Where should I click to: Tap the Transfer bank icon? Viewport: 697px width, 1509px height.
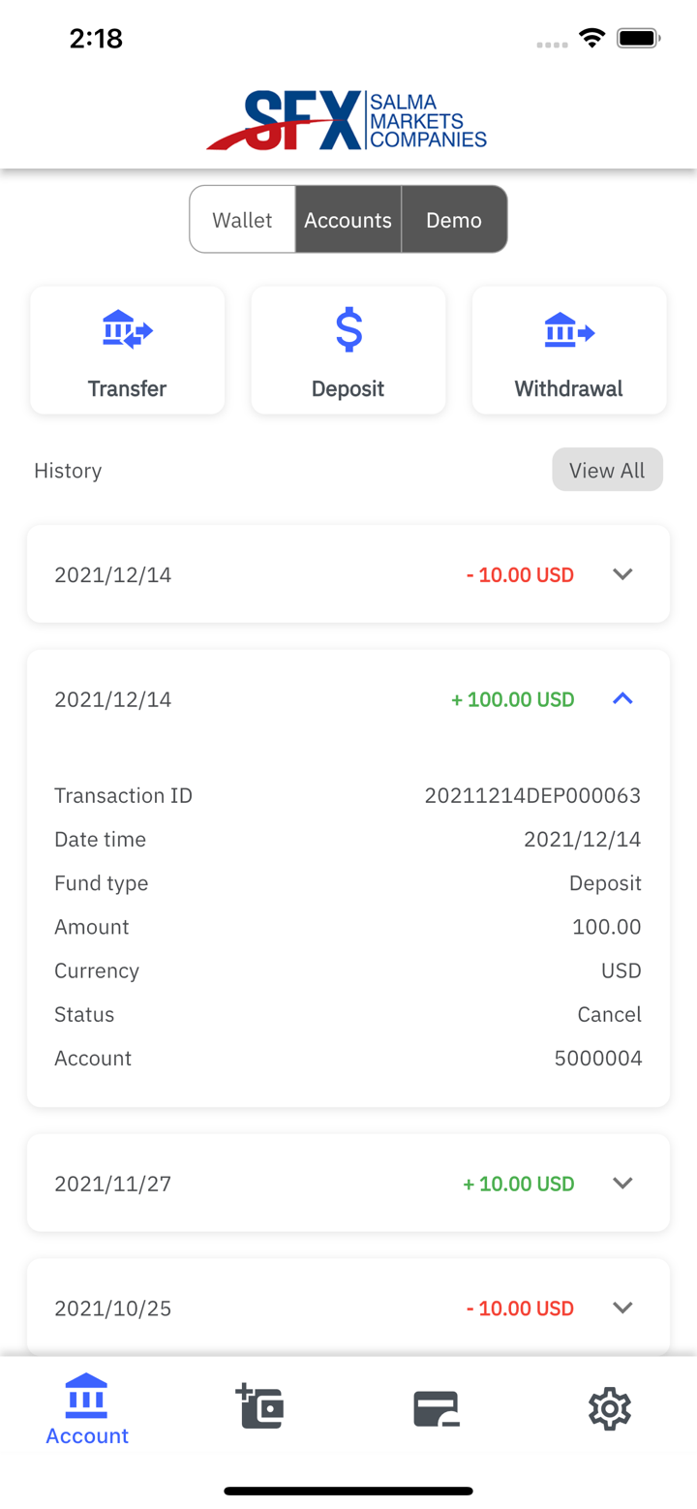coord(127,331)
